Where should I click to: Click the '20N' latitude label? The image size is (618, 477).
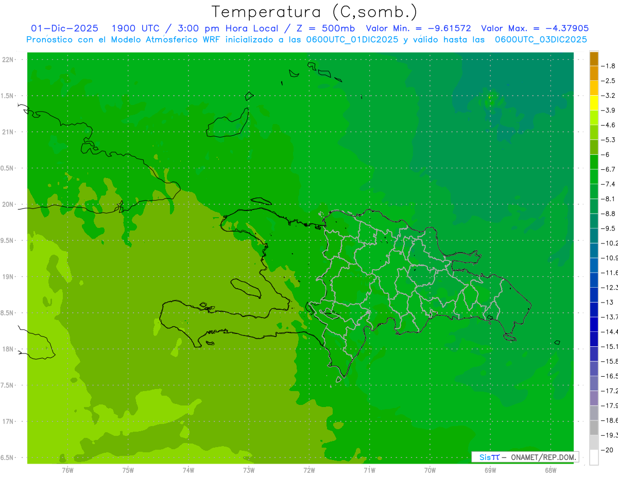point(8,204)
